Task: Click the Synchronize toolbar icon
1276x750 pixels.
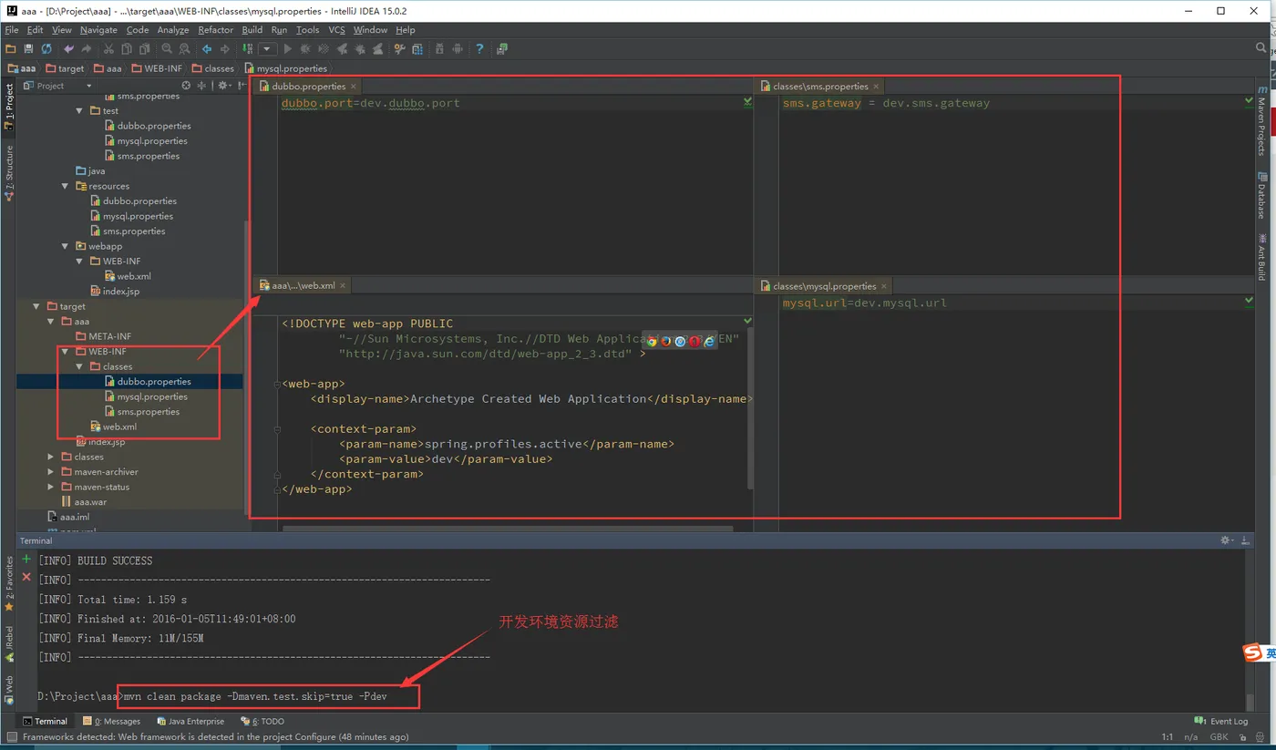Action: coord(46,49)
